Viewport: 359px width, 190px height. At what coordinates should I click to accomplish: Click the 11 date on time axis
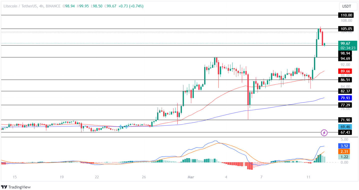pos(308,177)
